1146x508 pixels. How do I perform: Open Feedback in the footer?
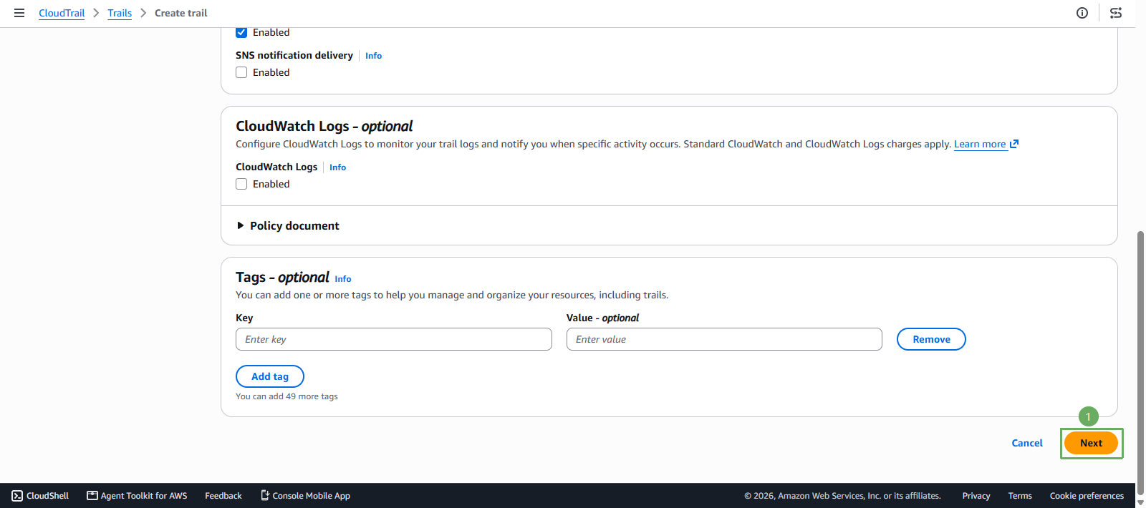[x=223, y=495]
